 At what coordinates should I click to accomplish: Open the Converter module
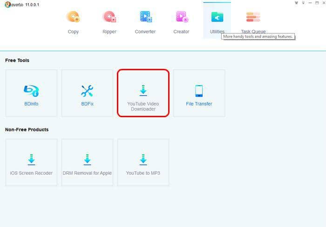[x=145, y=22]
